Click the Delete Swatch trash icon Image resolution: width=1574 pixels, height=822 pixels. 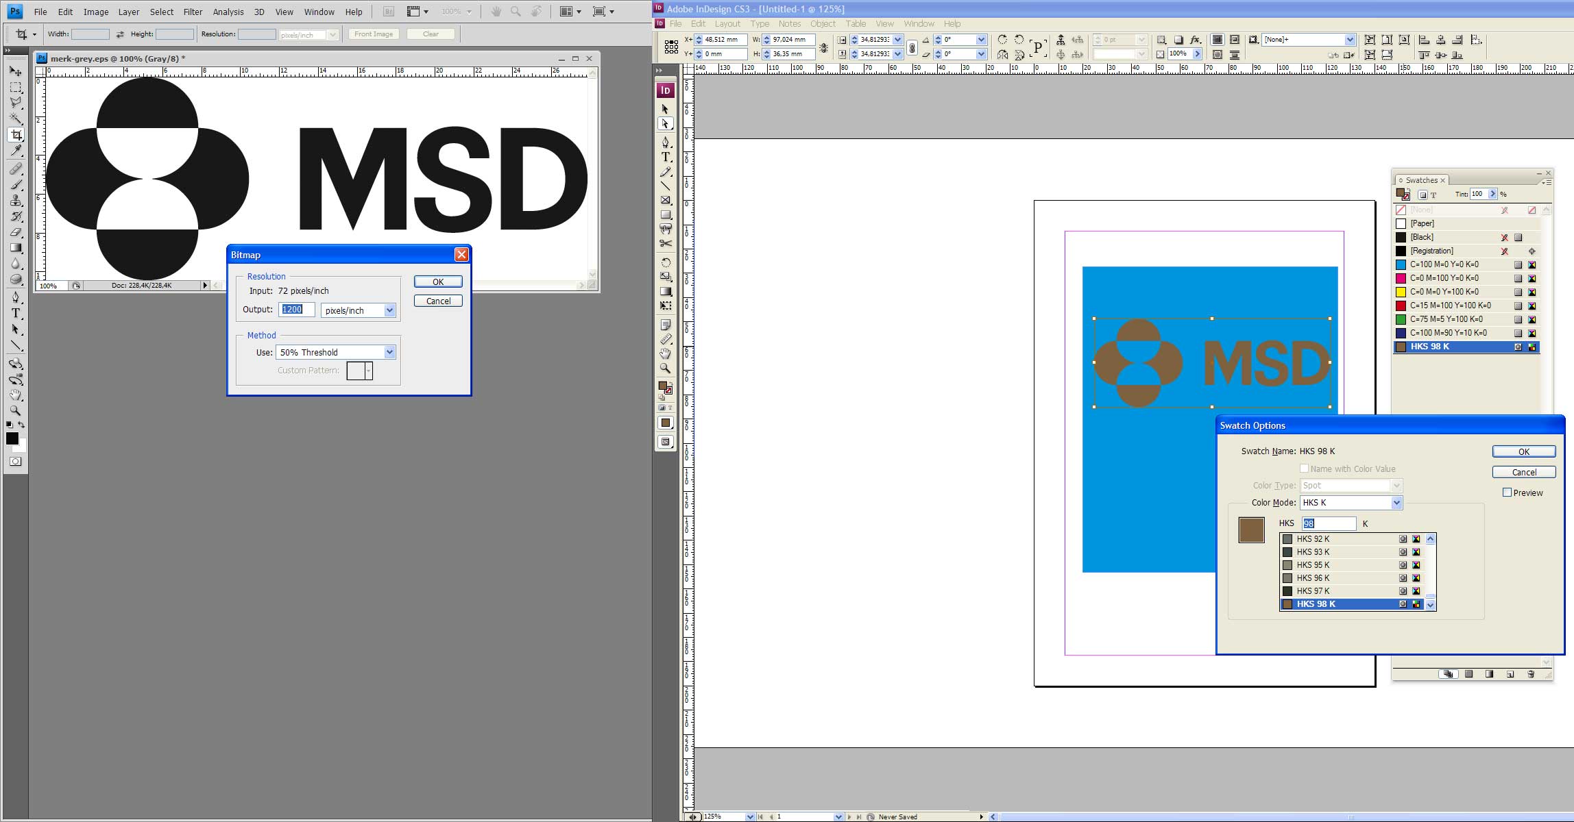tap(1531, 674)
